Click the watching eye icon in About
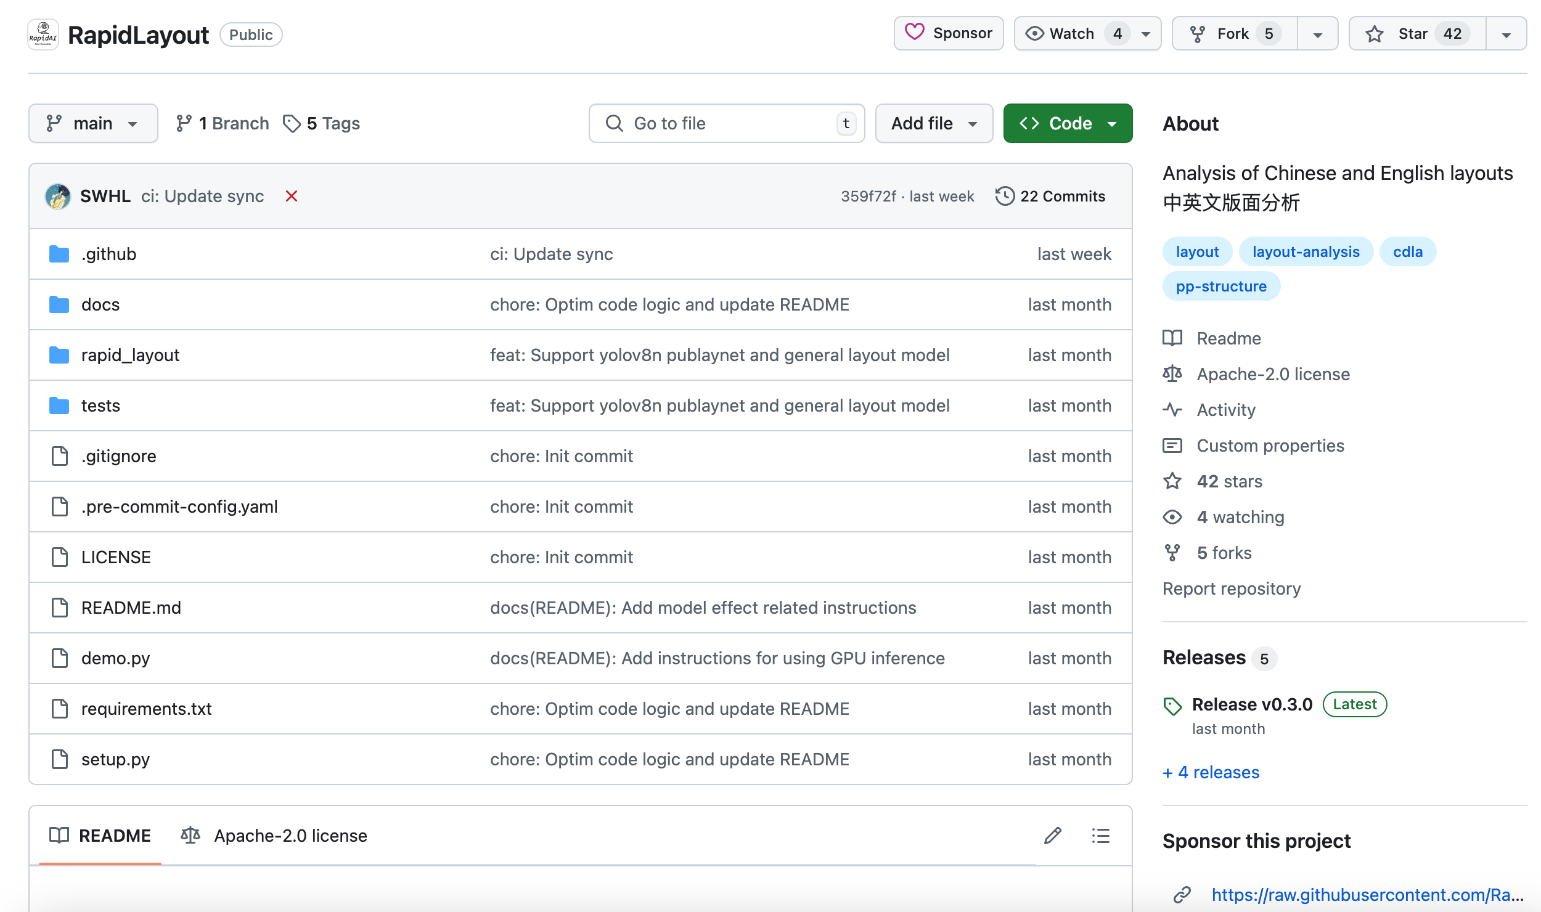 (1172, 517)
